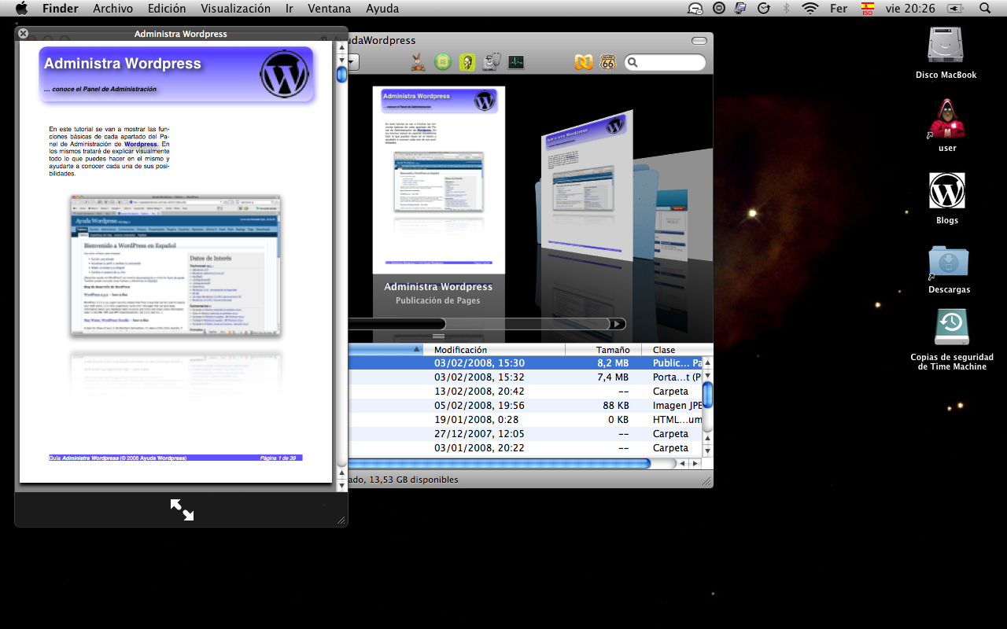Click the 88 KB size cell

(616, 406)
